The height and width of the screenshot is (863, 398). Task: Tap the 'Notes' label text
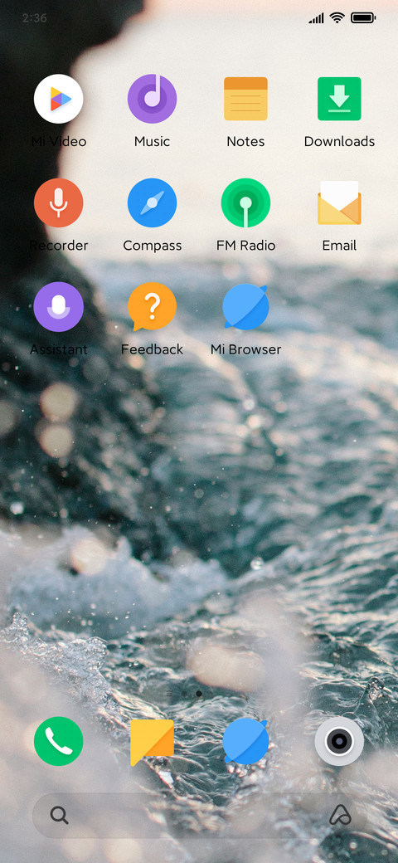[245, 141]
